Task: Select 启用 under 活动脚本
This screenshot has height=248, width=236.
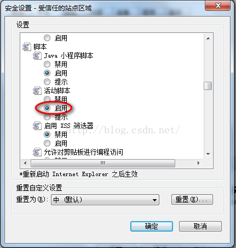Action: [x=47, y=108]
